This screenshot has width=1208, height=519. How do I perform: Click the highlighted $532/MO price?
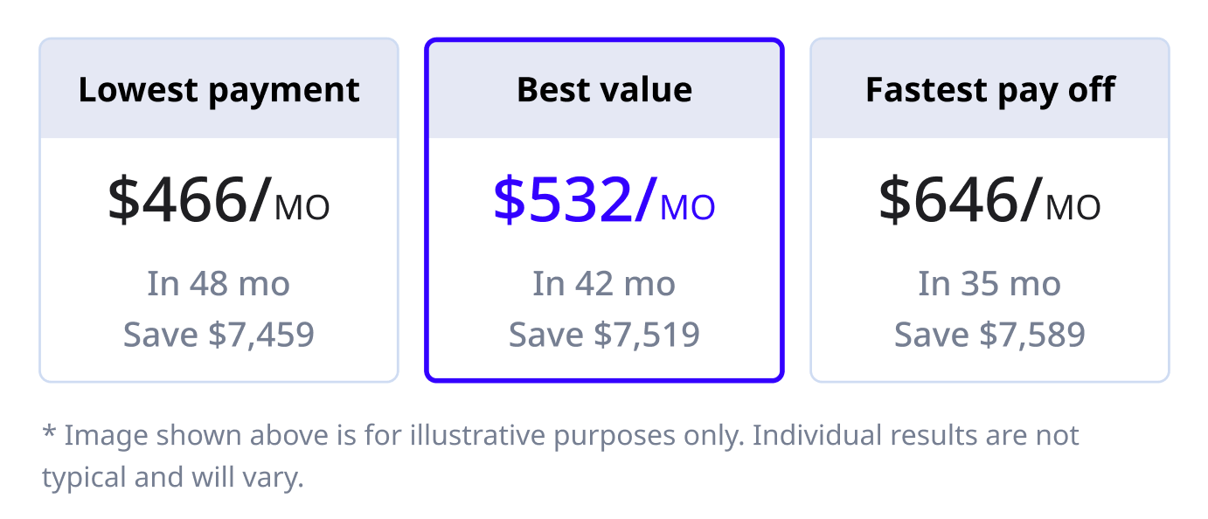[604, 200]
